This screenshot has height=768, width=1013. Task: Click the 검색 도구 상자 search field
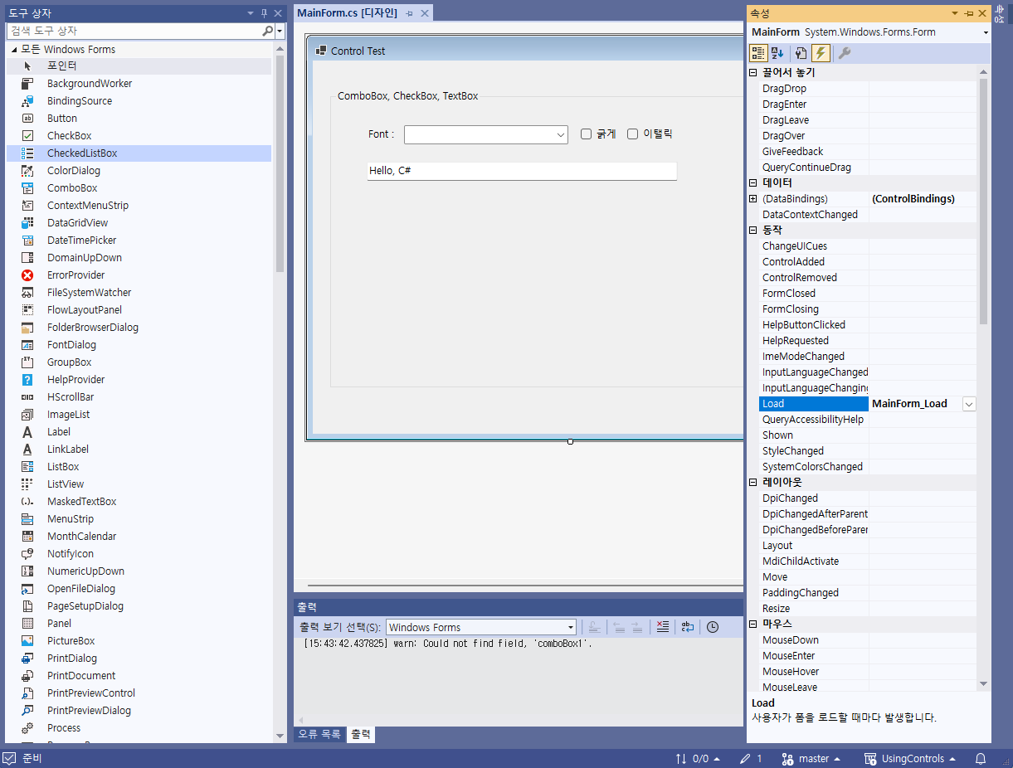135,31
